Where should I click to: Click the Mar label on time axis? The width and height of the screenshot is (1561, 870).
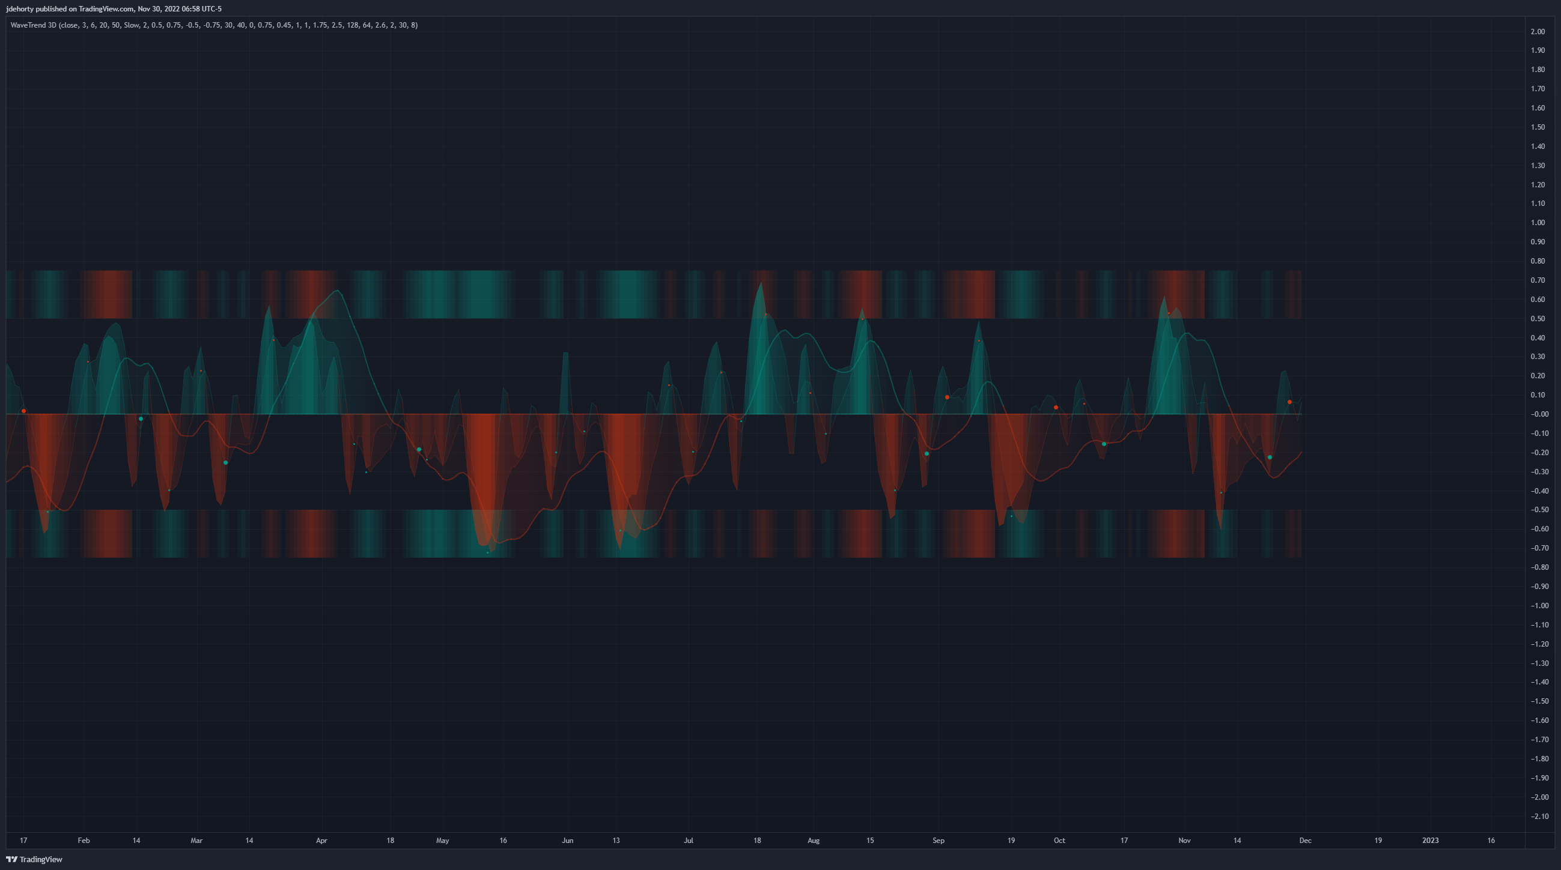coord(196,841)
